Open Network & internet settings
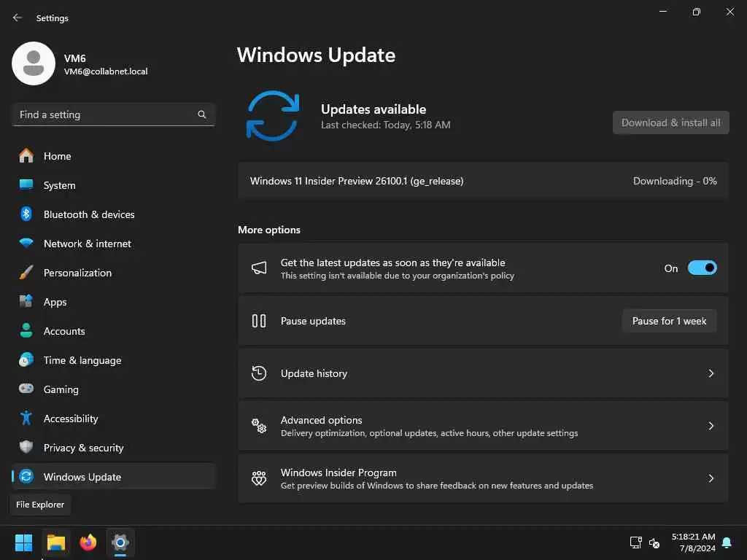The image size is (747, 560). coord(113,243)
